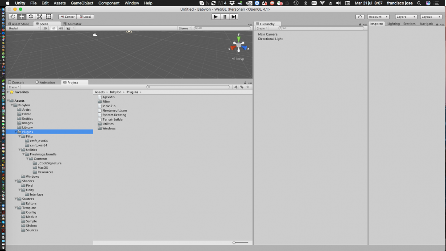Open macOS Spotlight search icon
Screen dimensions: 446x251
coord(419,3)
